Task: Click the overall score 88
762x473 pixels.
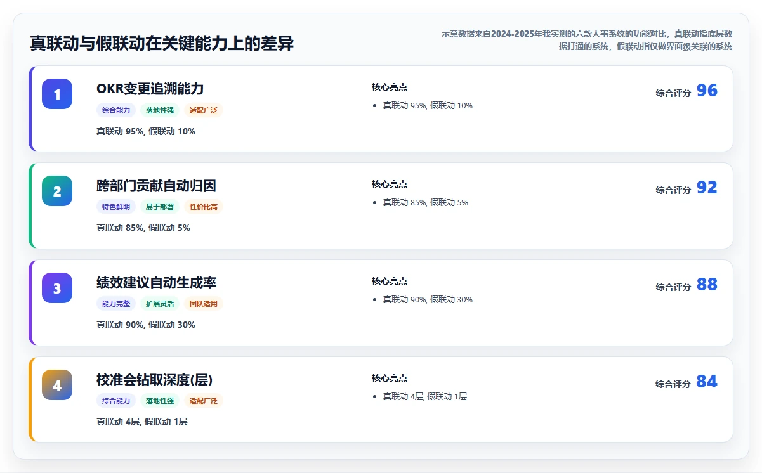Action: [707, 285]
